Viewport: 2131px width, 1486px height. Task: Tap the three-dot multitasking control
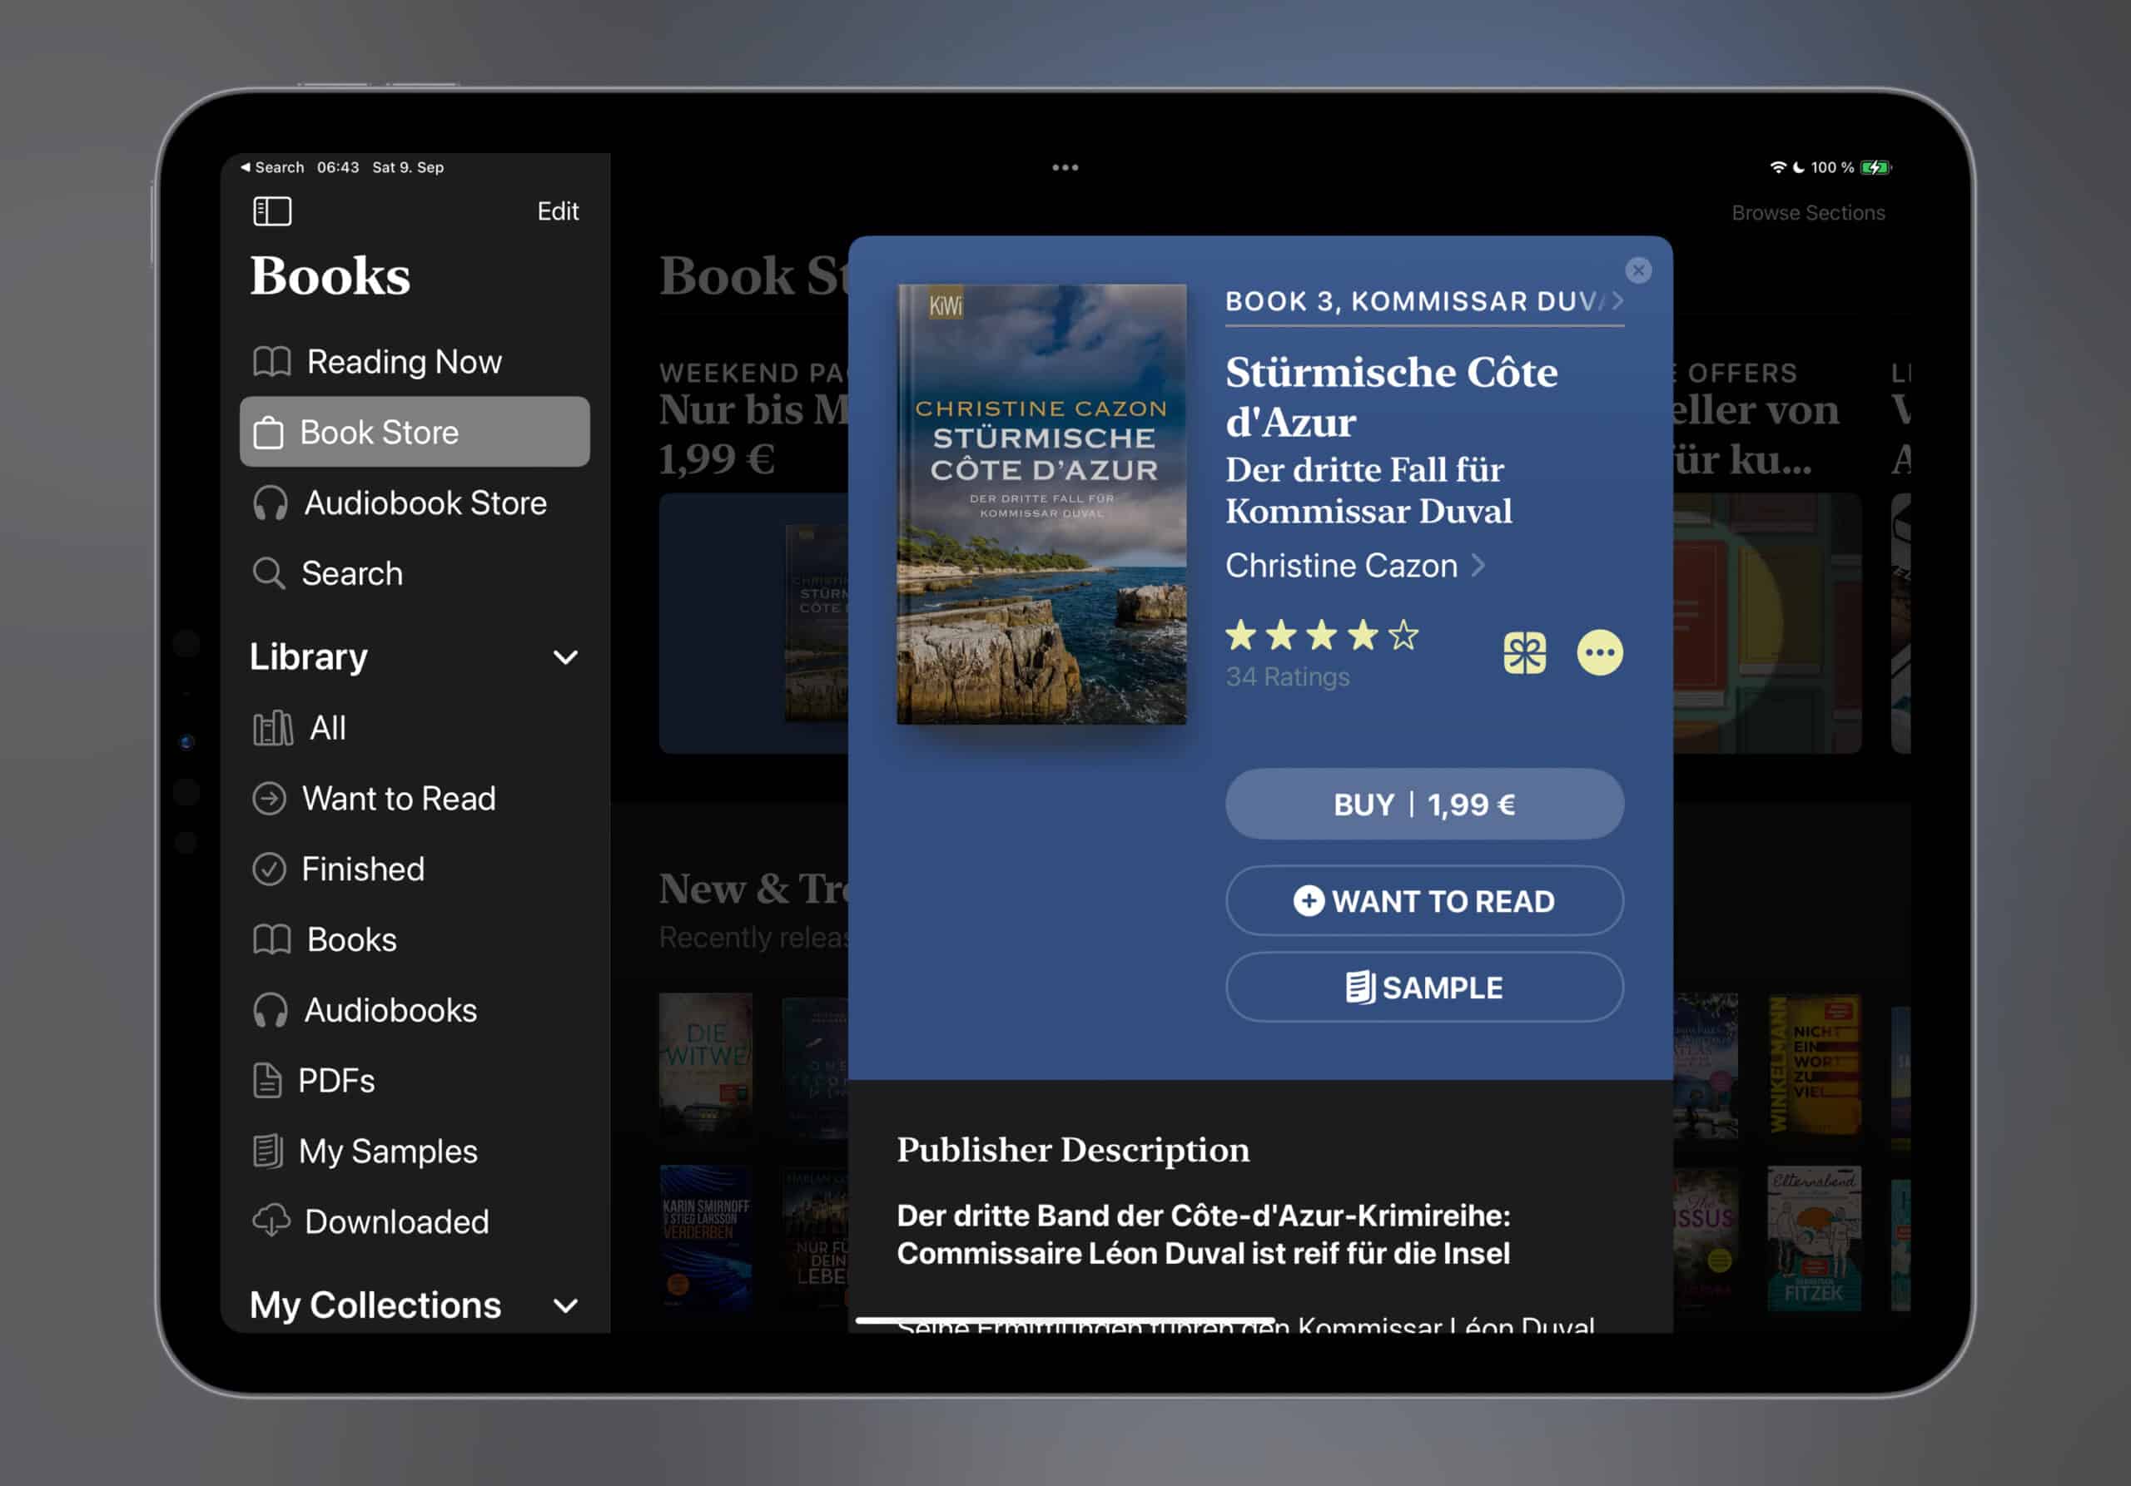pos(1065,168)
